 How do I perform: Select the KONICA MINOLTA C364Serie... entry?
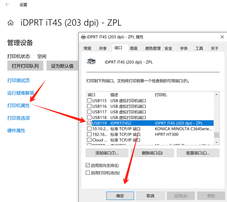(183, 129)
